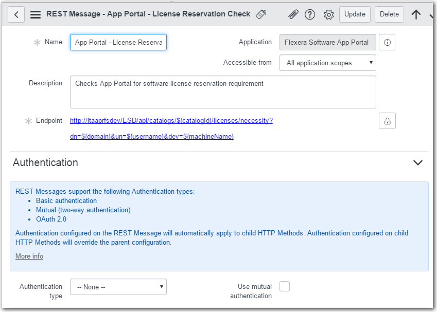This screenshot has height=312, width=437.
Task: Click the Application field Flexera Software App Portal
Action: [328, 42]
